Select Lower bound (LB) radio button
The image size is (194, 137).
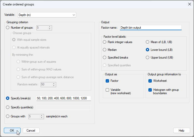(x=148, y=50)
